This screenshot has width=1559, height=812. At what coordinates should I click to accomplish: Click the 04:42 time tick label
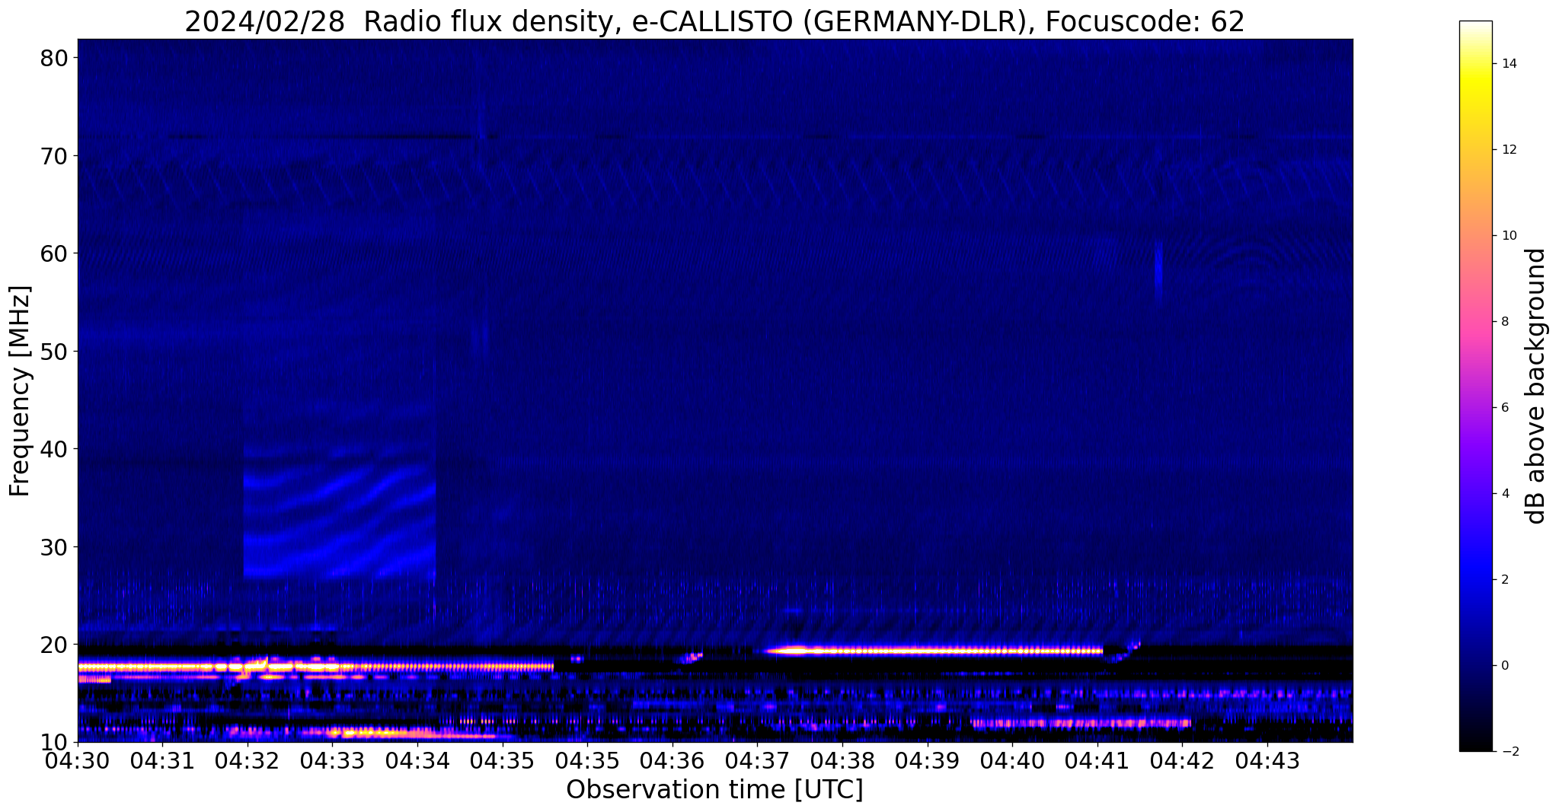[x=1183, y=760]
